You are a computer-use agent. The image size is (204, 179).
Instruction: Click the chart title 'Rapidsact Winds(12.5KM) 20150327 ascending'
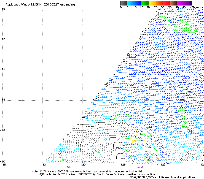pyautogui.click(x=40, y=5)
